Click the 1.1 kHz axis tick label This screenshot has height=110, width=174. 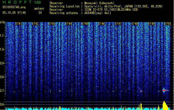(2, 36)
